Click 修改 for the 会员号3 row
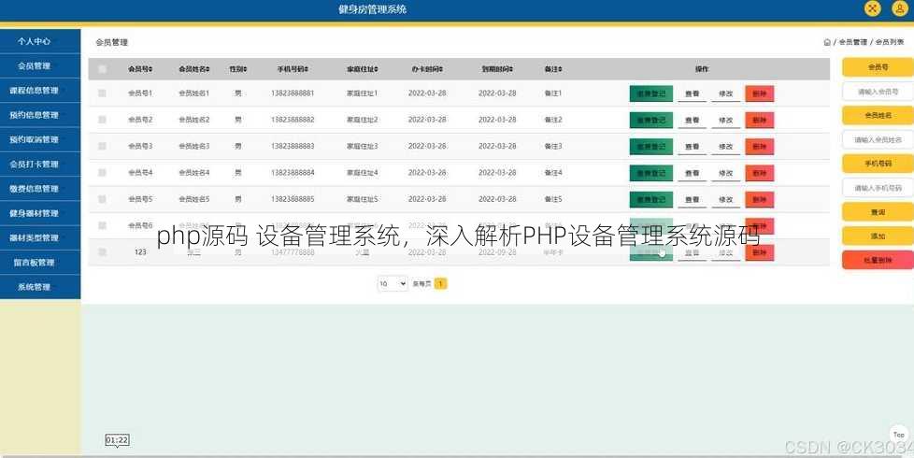This screenshot has height=458, width=914. click(x=726, y=146)
